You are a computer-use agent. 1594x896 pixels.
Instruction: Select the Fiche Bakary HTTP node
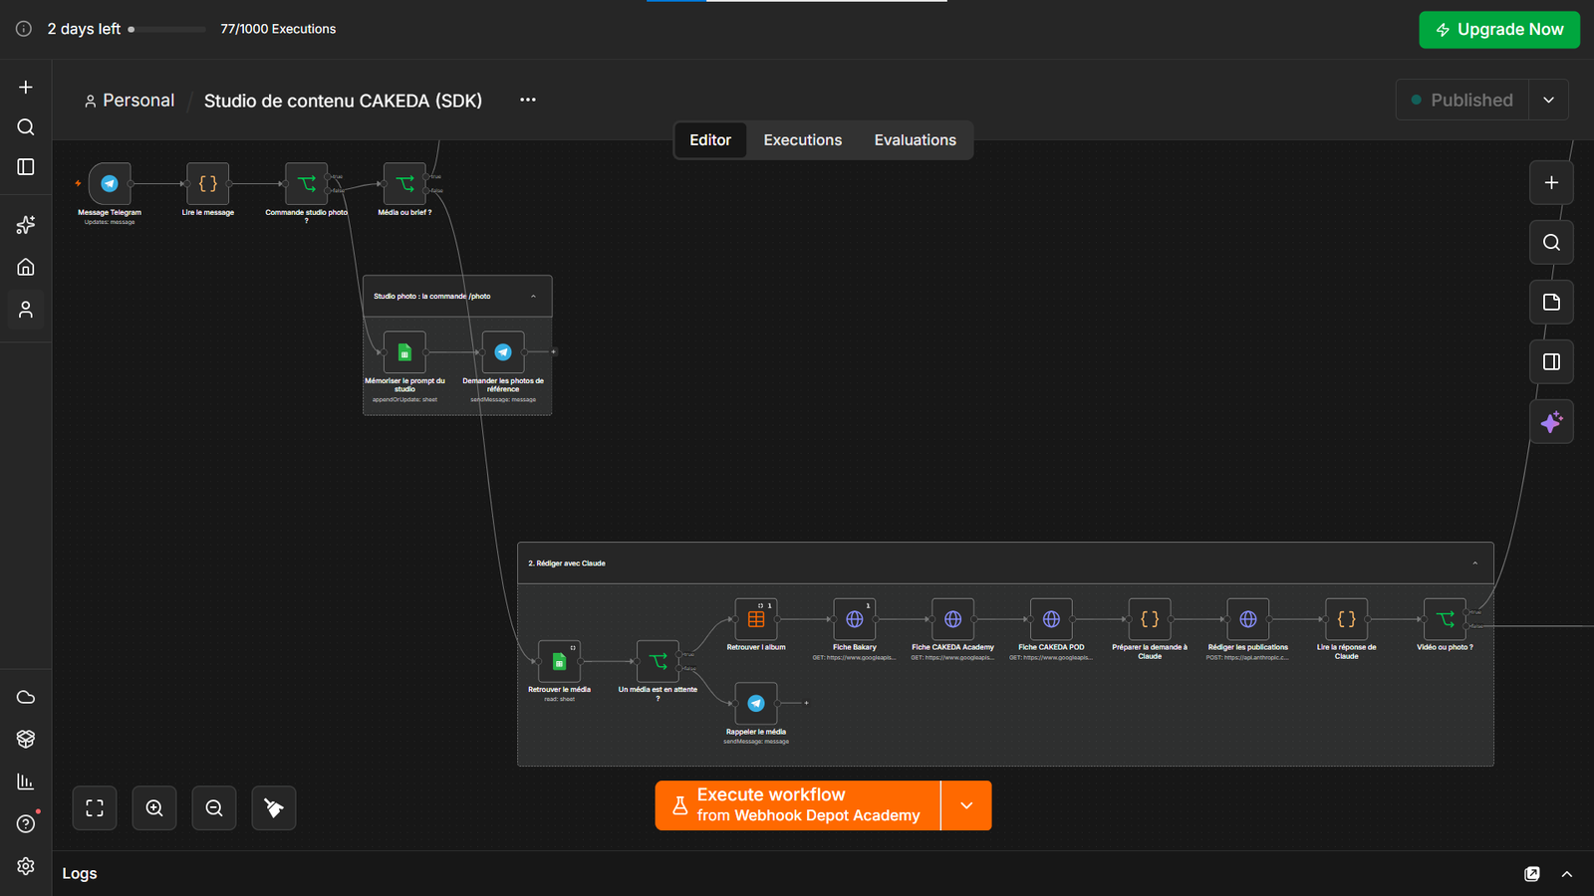855,619
